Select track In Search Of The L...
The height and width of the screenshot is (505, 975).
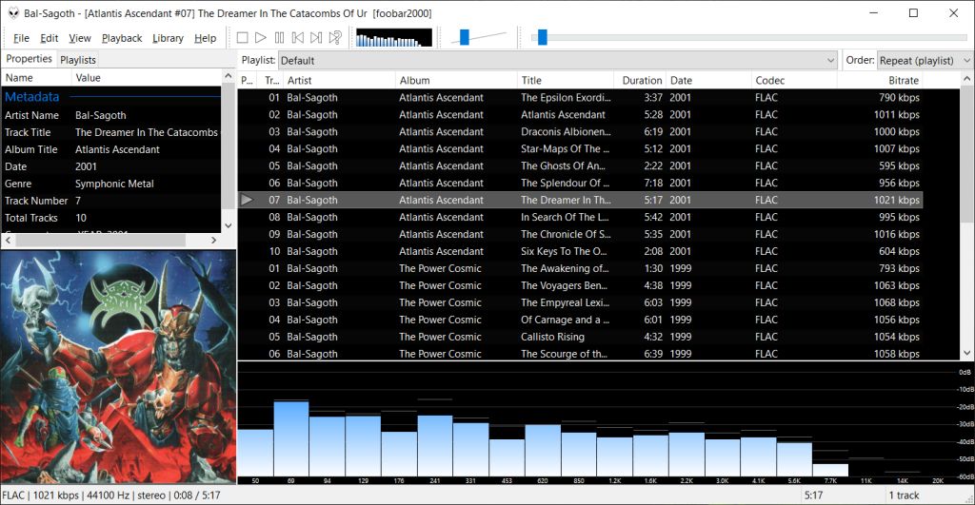(x=580, y=218)
